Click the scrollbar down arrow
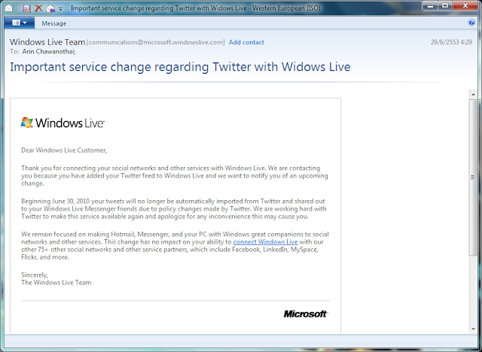Image resolution: width=482 pixels, height=352 pixels. [x=473, y=329]
